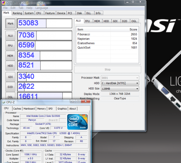This screenshot has width=181, height=163.
Task: Click the Display Mode value 1366 x 768
Action: [x=120, y=94]
